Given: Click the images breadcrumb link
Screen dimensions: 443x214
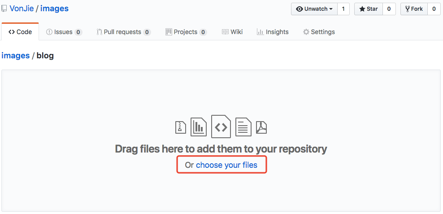Looking at the screenshot, I should pos(16,56).
